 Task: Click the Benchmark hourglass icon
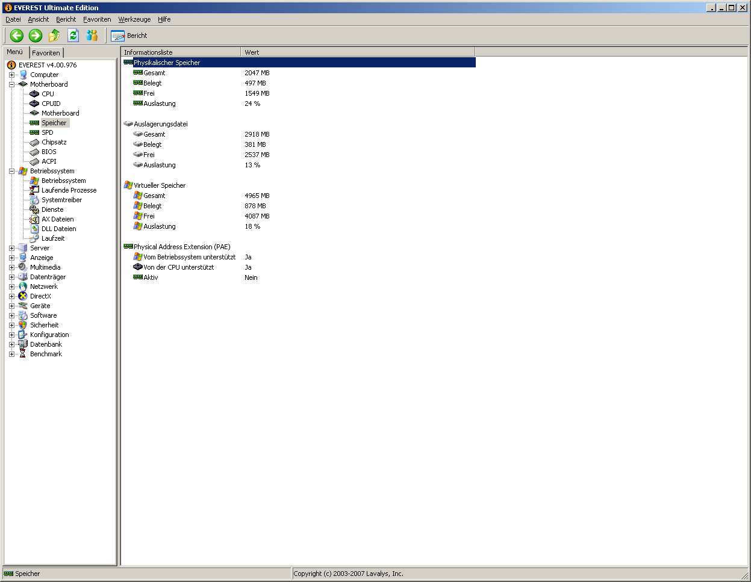click(23, 354)
